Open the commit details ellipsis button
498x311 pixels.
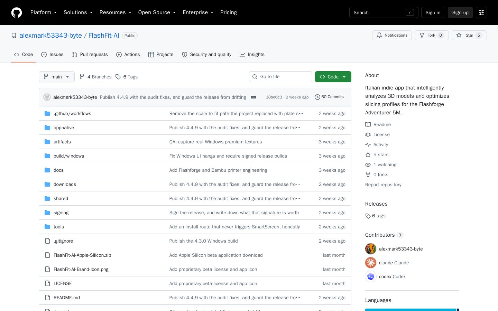tap(253, 97)
